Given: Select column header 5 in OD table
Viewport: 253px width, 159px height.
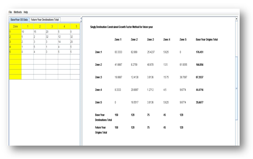Looking at the screenshot, I should tap(75, 26).
